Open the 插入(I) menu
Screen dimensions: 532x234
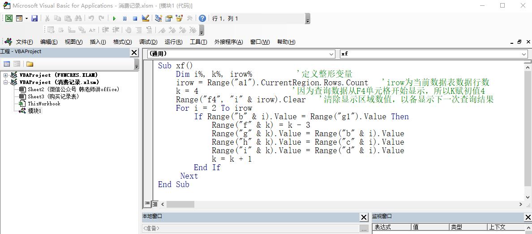[98, 42]
